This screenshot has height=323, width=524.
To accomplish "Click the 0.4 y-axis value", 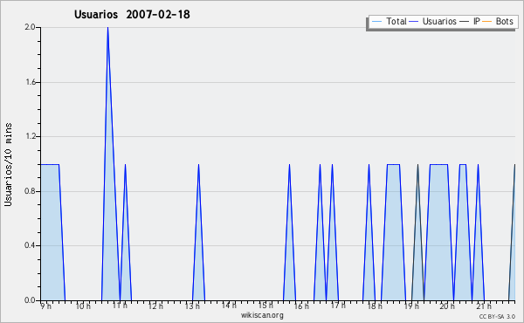I will pos(30,245).
